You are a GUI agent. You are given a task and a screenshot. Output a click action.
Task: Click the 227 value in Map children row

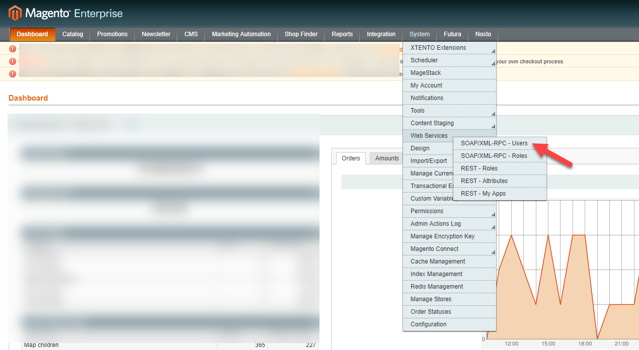coord(310,345)
